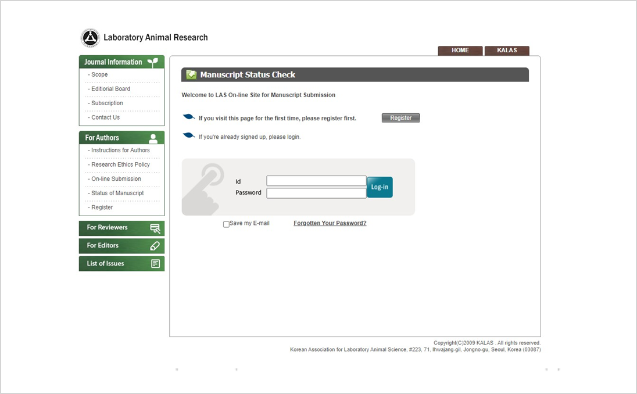Focus the Password input field

316,193
